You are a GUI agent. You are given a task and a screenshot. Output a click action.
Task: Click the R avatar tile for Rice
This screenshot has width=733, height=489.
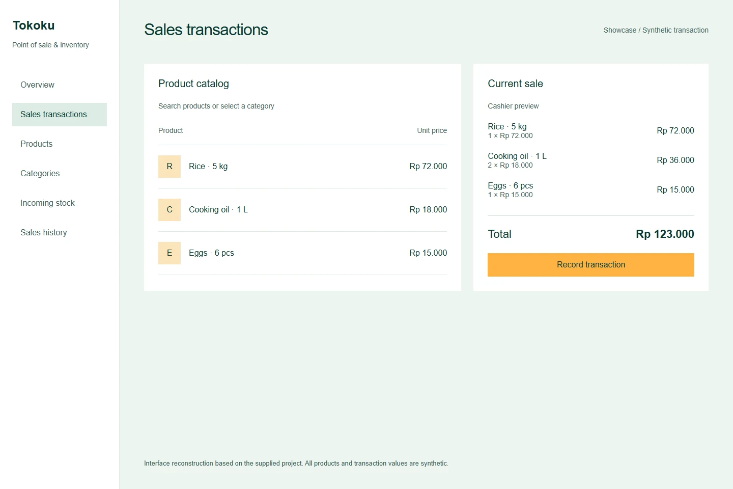(170, 167)
